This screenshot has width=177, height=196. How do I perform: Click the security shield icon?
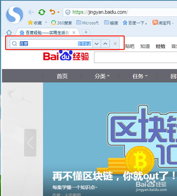click(68, 12)
